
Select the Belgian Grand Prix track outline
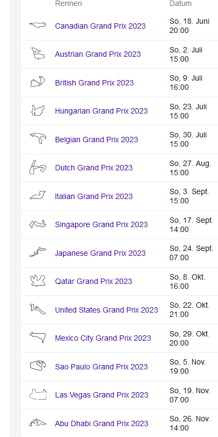(x=38, y=138)
